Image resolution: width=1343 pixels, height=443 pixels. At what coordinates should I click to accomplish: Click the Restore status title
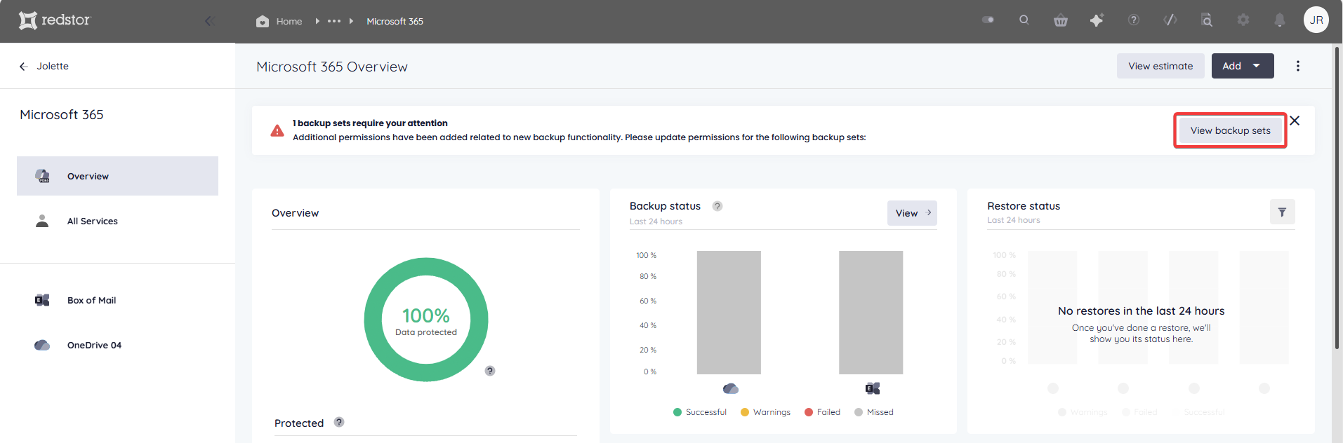(x=1024, y=206)
